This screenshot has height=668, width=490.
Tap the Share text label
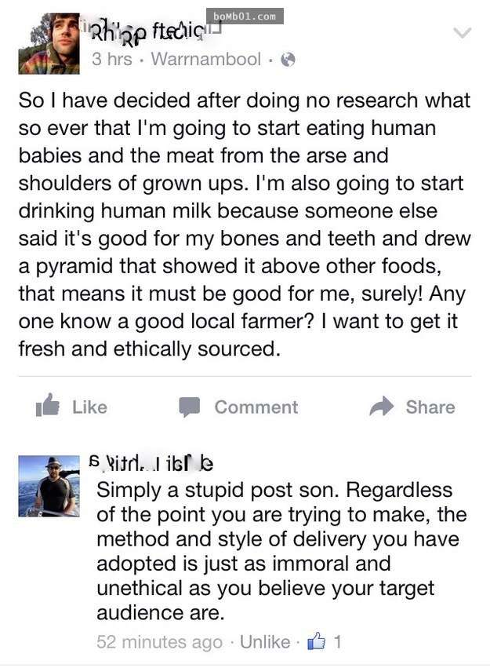click(430, 407)
